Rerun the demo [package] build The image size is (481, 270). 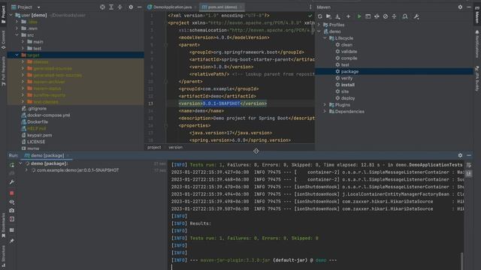coord(12,165)
